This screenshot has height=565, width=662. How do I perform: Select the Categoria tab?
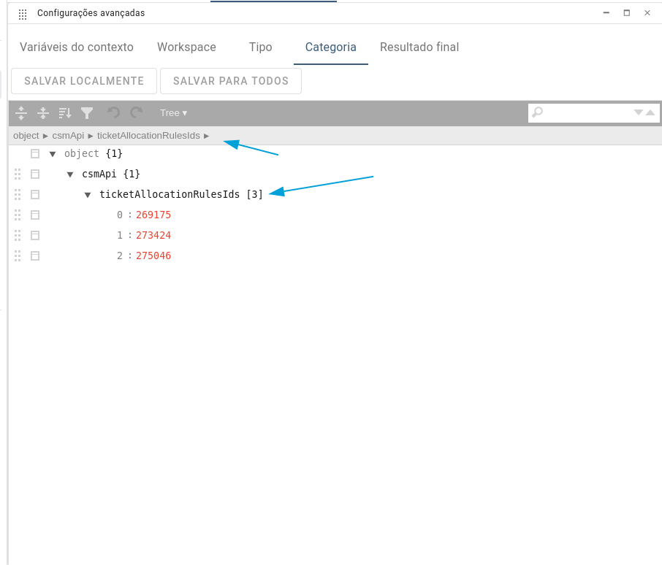click(330, 47)
